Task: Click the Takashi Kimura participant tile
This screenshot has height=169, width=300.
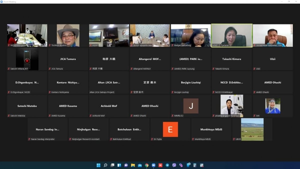Action: (x=232, y=59)
